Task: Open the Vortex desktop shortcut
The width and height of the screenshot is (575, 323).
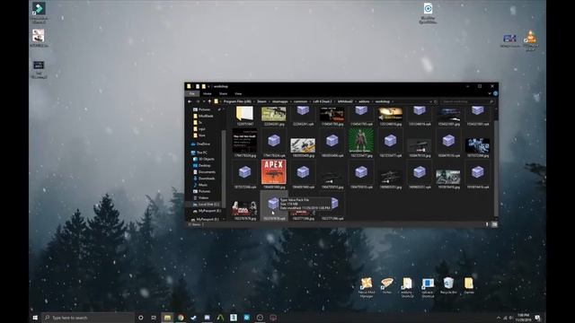Action: pyautogui.click(x=387, y=285)
